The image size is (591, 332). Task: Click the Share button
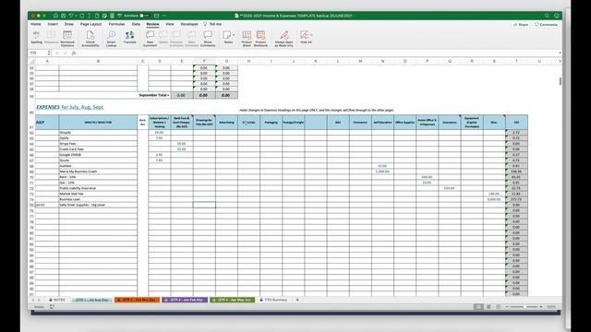click(521, 25)
